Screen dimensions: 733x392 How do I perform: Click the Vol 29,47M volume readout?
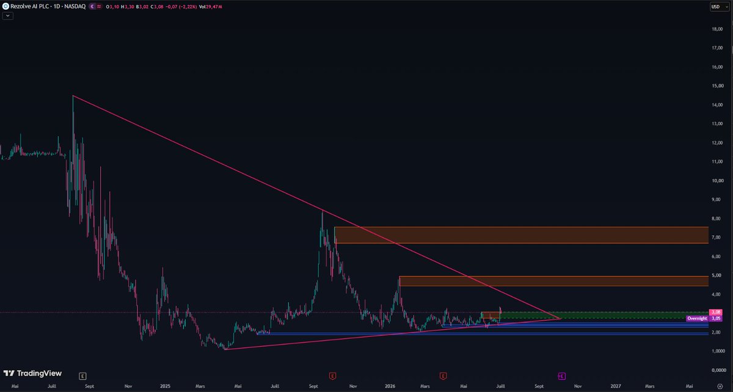tap(211, 7)
